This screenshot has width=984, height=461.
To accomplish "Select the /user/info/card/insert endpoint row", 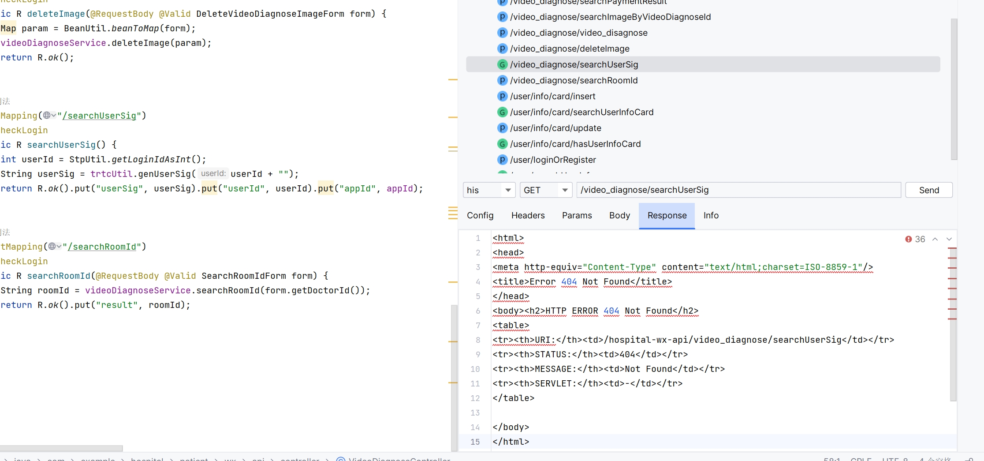I will pyautogui.click(x=703, y=96).
